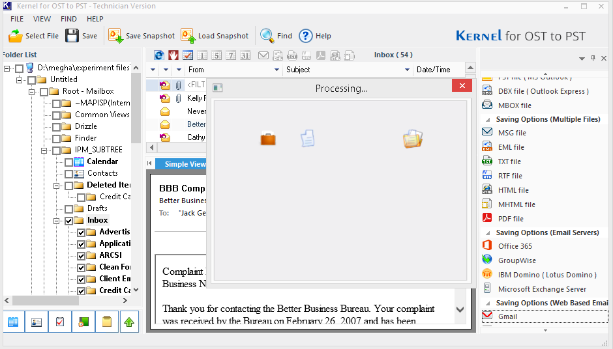Viewport: 613px width, 349px height.
Task: Open the notes view at panel bottom
Action: point(107,322)
